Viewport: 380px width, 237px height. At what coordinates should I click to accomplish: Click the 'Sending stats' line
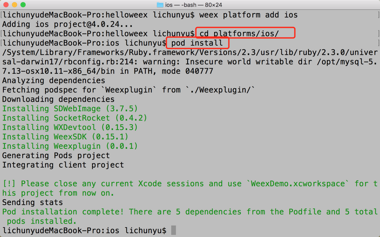tap(32, 202)
